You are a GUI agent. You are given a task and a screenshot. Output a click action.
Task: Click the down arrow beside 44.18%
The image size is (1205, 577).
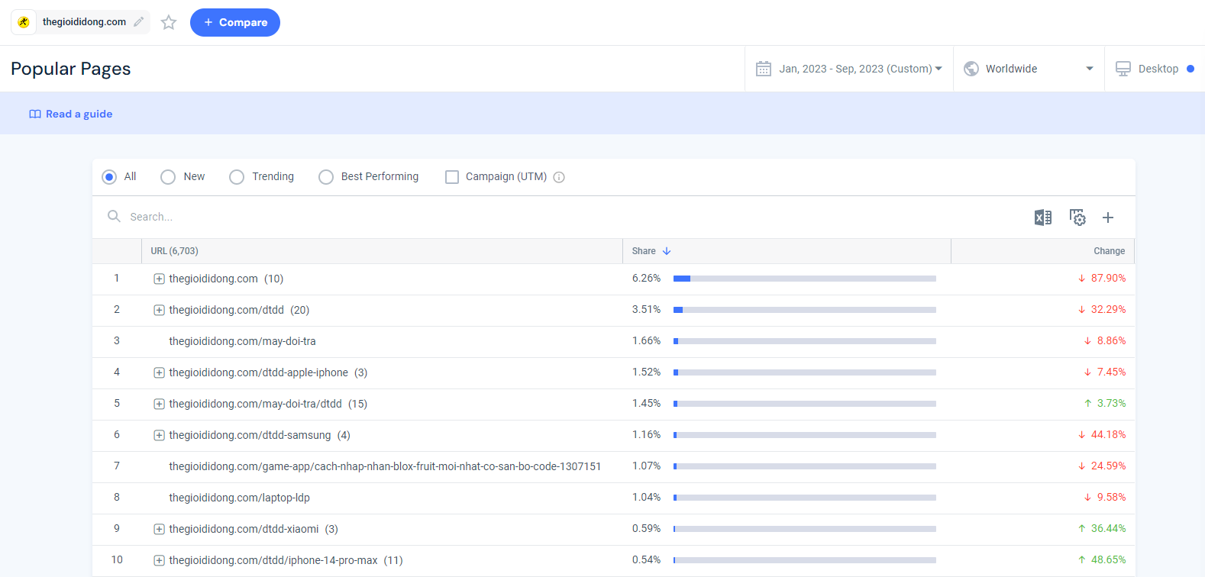(x=1081, y=435)
